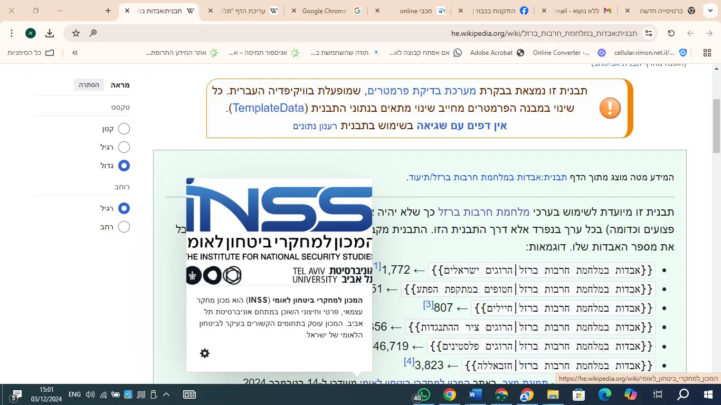Launch File Explorer from the taskbar
This screenshot has height=405, width=721.
tap(553, 394)
